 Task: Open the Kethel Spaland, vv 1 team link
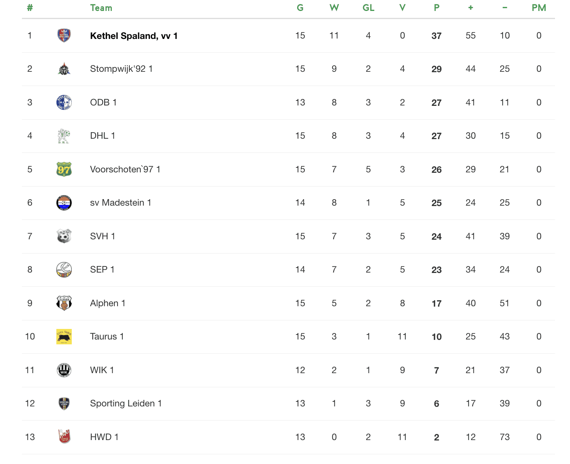(134, 36)
